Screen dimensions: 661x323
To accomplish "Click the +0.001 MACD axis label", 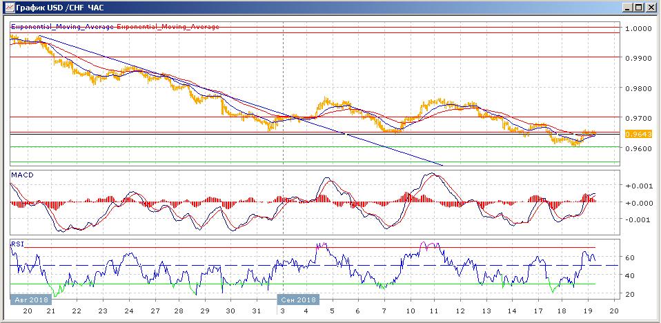I will pos(637,186).
